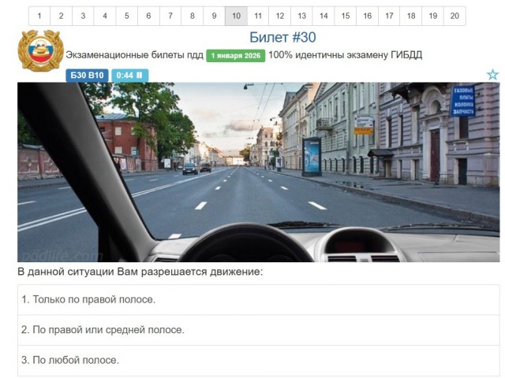Go to question 4 in pagination
The image size is (505, 378).
105,16
